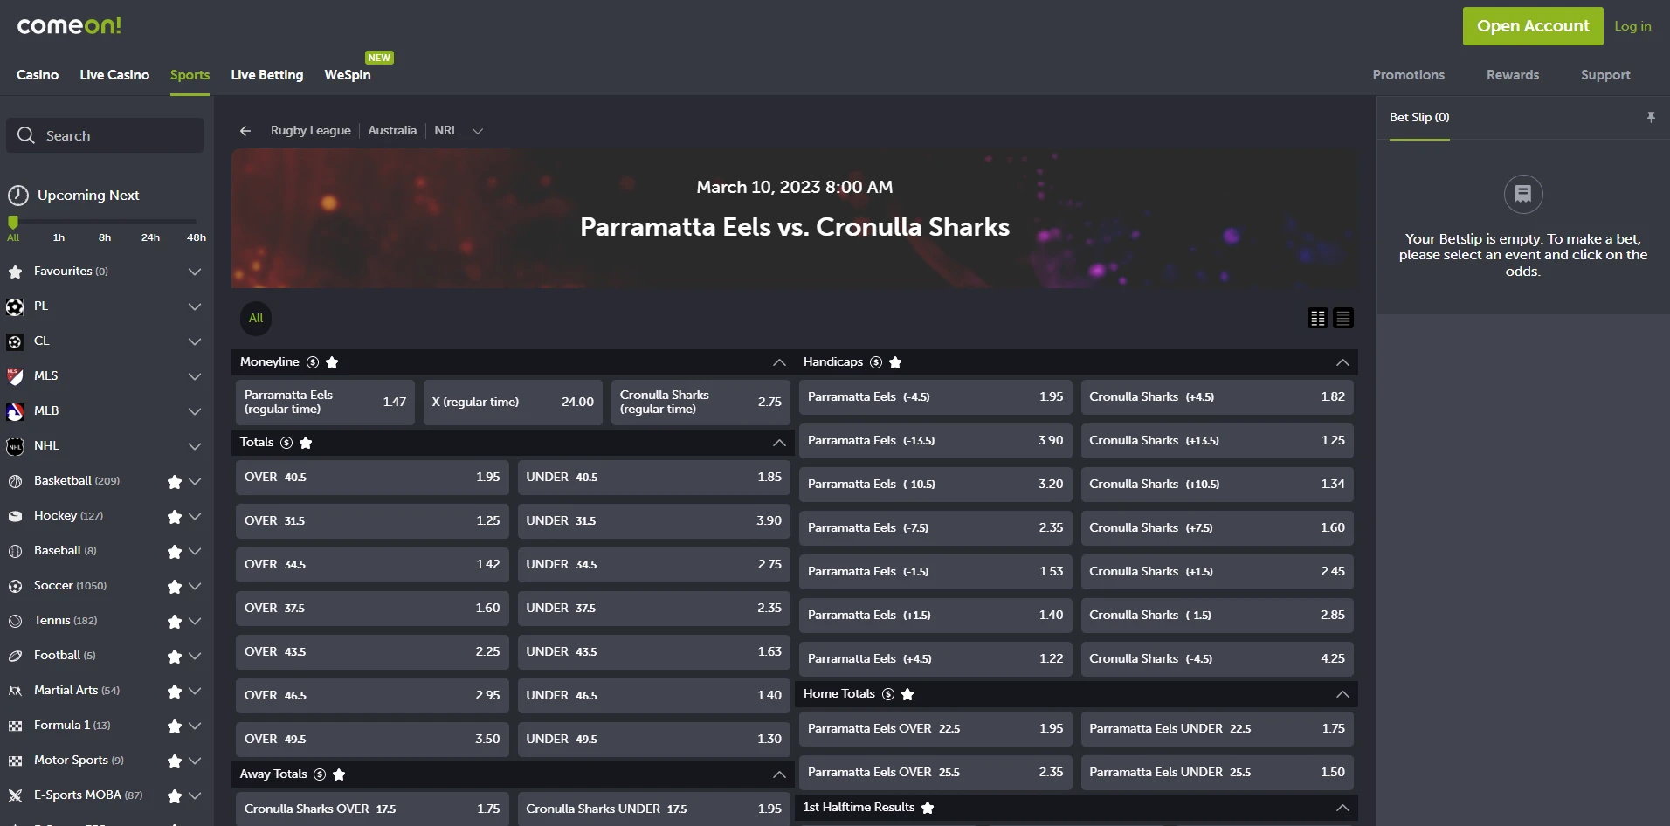Pin the Bet Slip panel
The width and height of the screenshot is (1670, 826).
tap(1651, 117)
